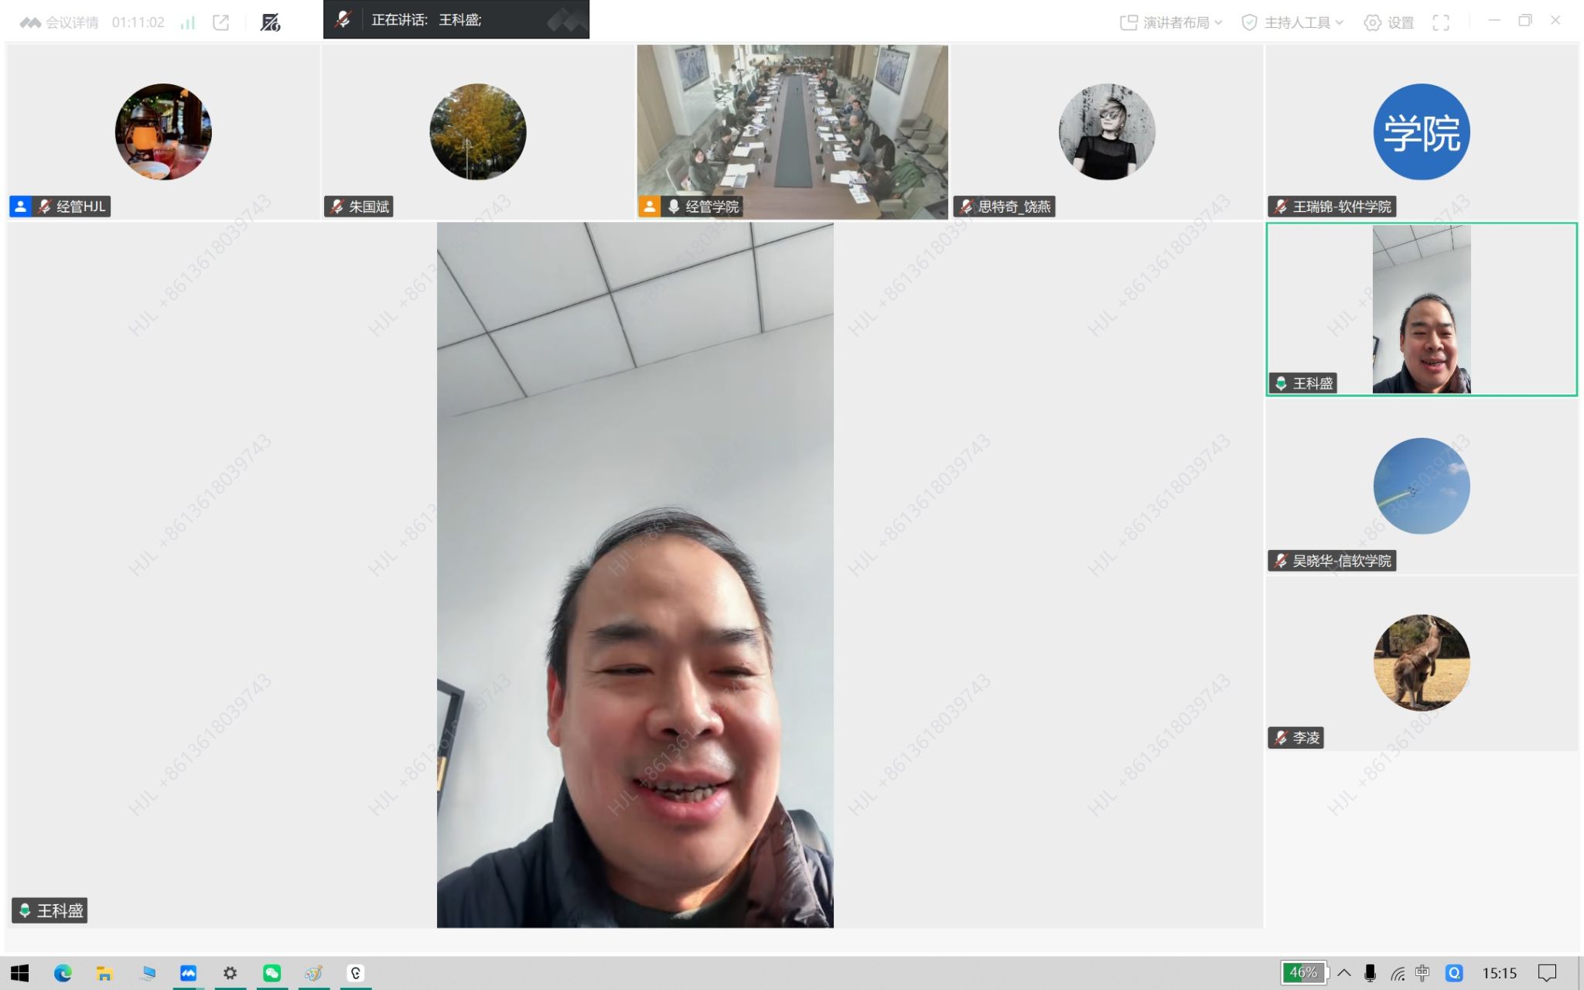This screenshot has width=1584, height=990.
Task: Show hidden tray icons chevron
Action: (x=1344, y=973)
